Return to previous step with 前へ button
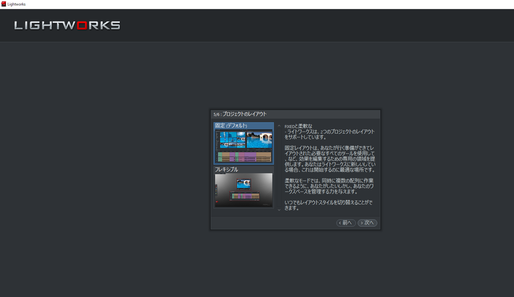 (x=346, y=223)
